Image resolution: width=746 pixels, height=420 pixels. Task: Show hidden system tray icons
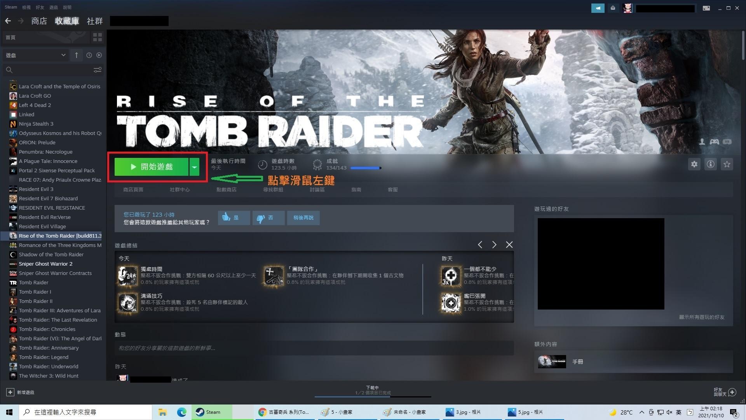pyautogui.click(x=641, y=412)
